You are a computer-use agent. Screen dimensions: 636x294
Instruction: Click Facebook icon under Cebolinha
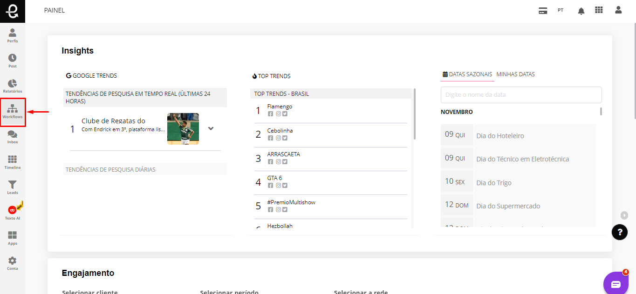point(270,138)
